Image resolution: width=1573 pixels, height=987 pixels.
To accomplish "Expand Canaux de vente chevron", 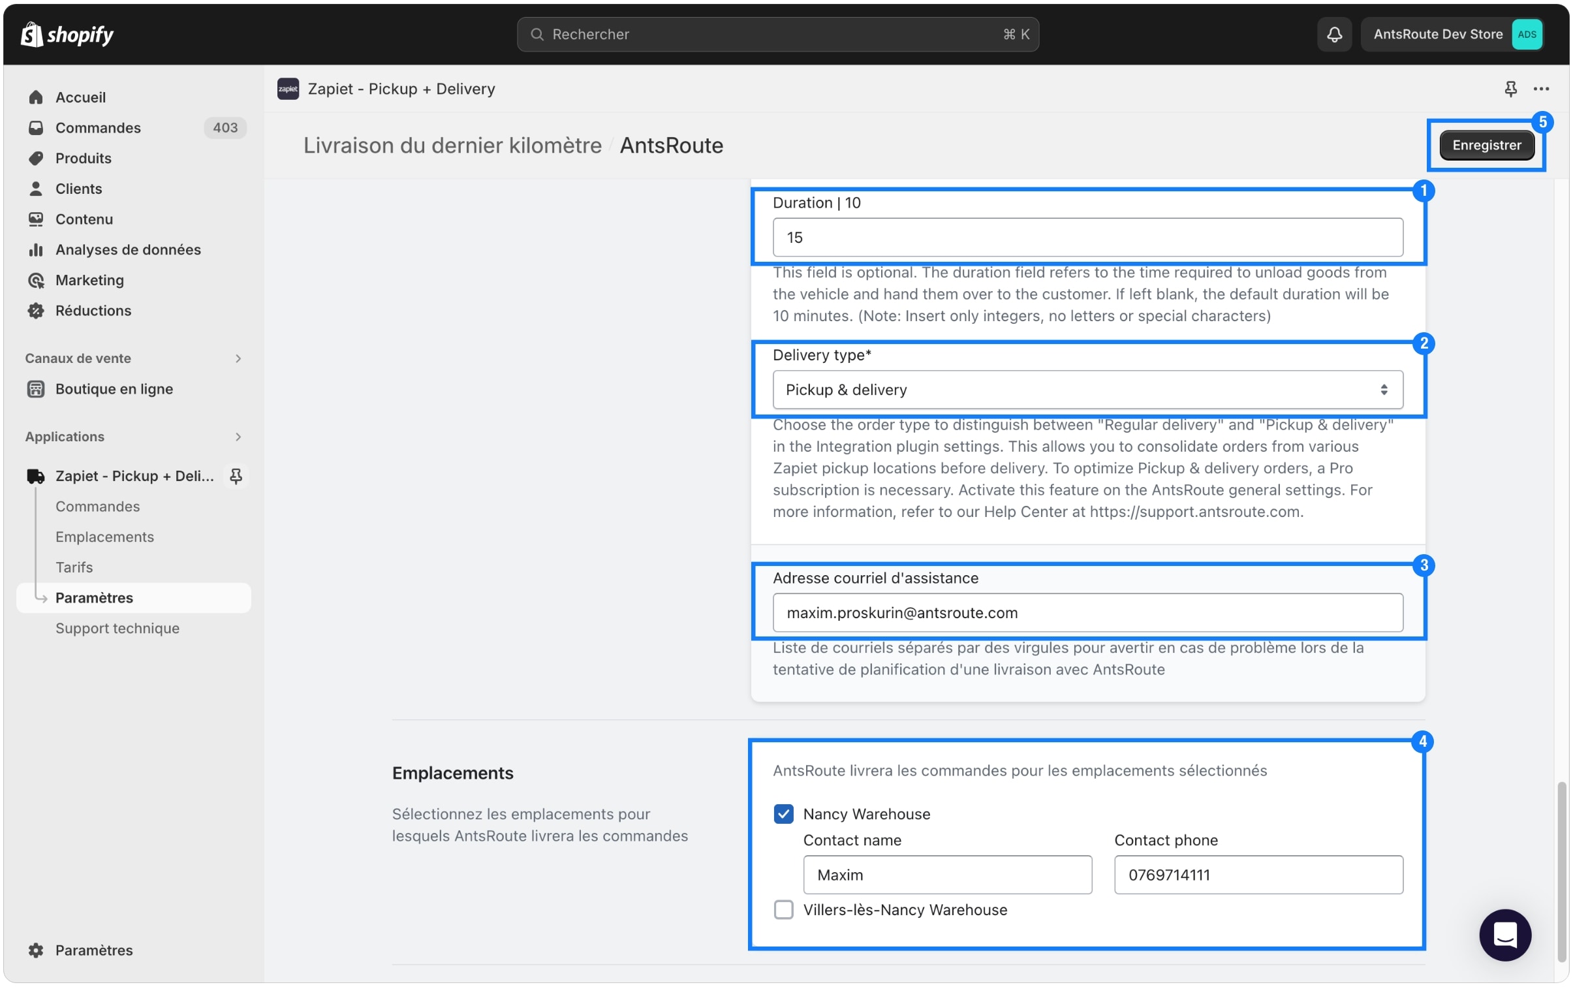I will tap(238, 358).
